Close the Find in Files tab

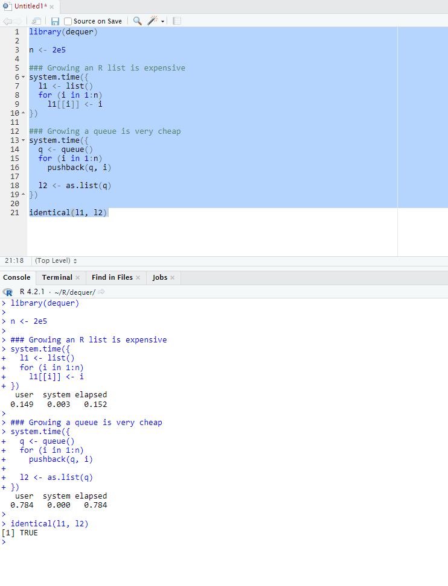(x=138, y=278)
